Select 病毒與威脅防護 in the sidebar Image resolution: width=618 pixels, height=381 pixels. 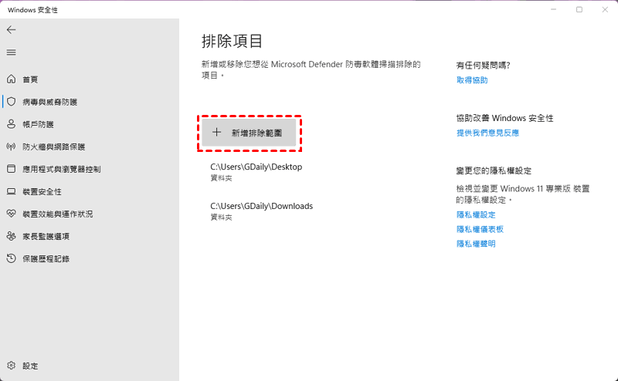(49, 102)
